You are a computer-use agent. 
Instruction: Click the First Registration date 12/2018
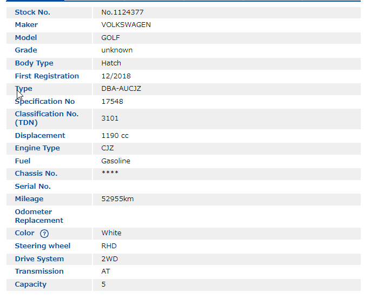pos(116,76)
